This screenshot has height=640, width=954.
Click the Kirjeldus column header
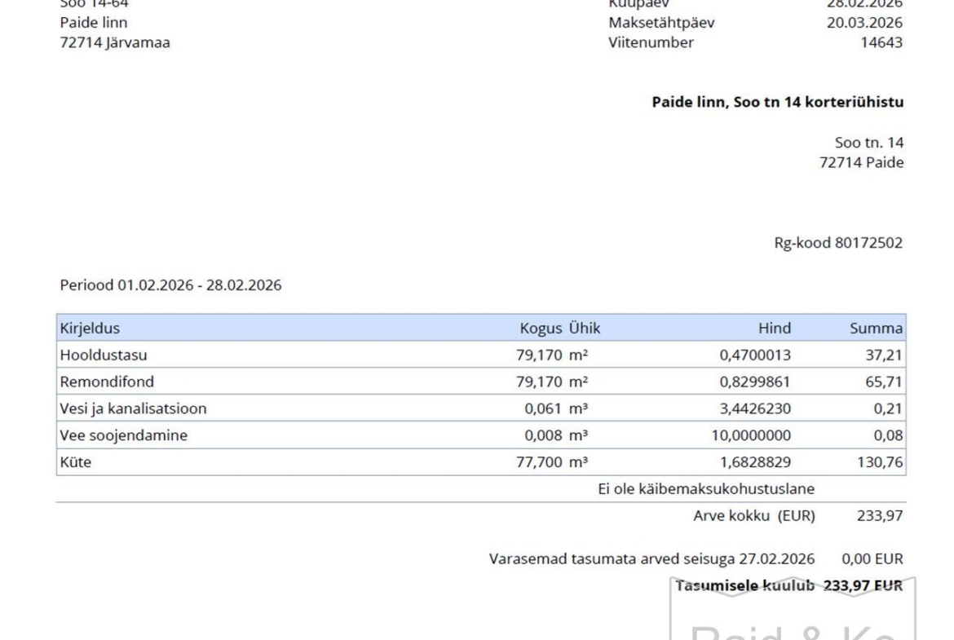pyautogui.click(x=89, y=329)
